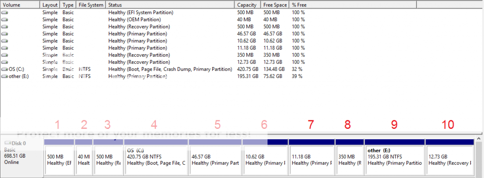
Task: Click the other (E:) drive icon in volume list
Action: 5,76
